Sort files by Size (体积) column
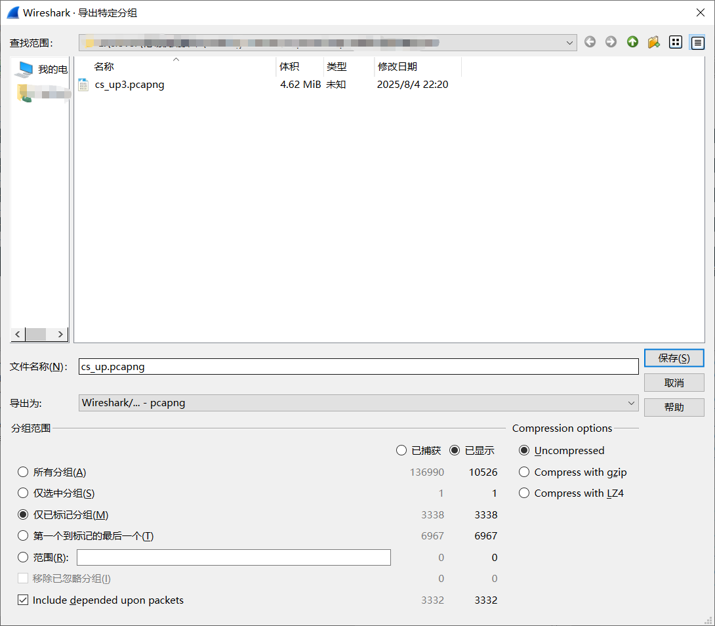This screenshot has height=626, width=715. coord(300,67)
